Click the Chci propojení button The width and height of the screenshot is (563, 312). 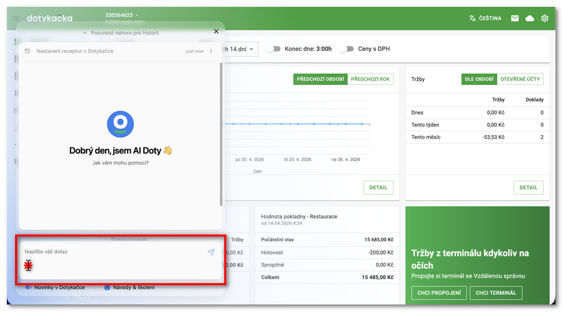click(439, 293)
